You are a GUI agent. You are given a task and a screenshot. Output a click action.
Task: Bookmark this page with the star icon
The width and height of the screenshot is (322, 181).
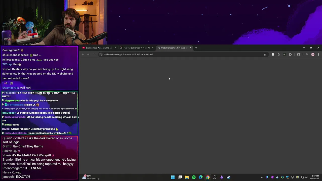[x=265, y=55]
